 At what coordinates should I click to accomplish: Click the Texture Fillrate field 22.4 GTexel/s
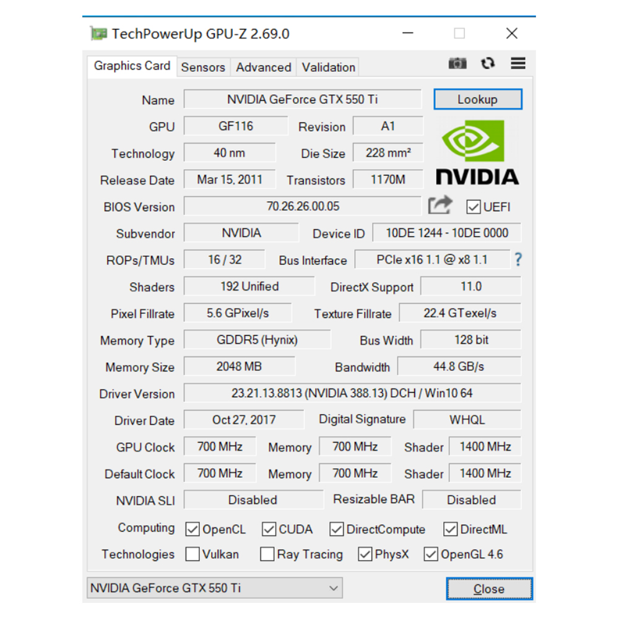point(460,313)
